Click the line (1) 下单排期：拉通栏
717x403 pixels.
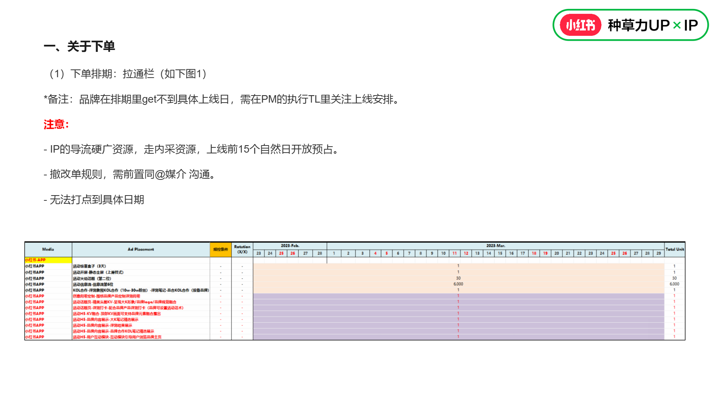[x=128, y=74]
